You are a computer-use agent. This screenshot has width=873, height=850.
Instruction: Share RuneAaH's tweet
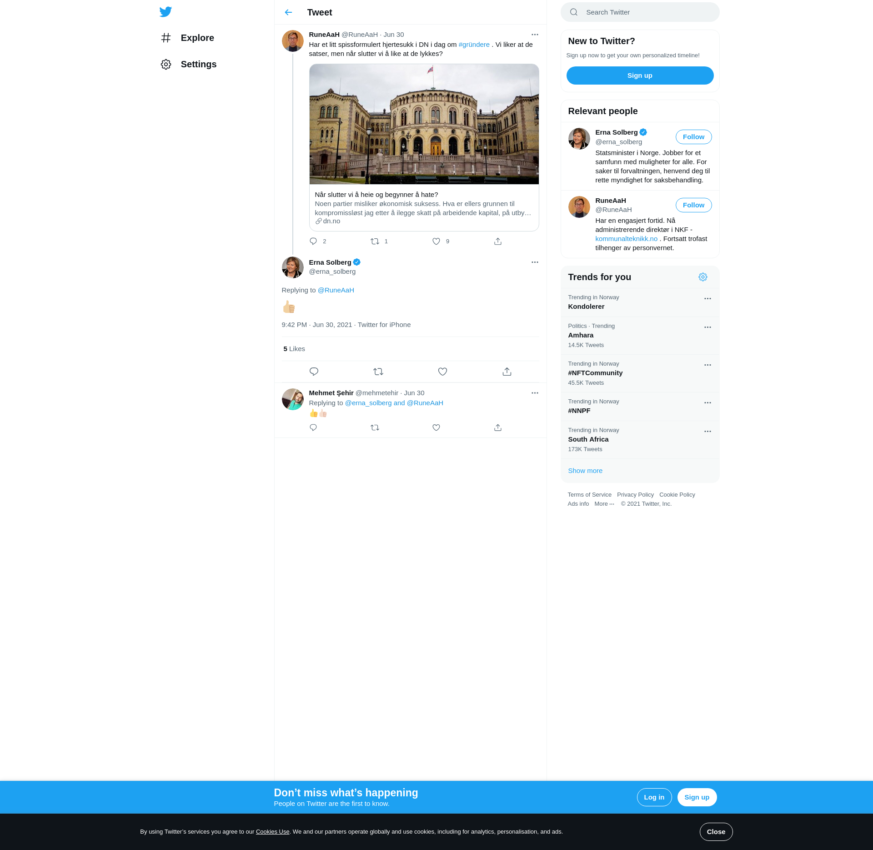point(498,241)
